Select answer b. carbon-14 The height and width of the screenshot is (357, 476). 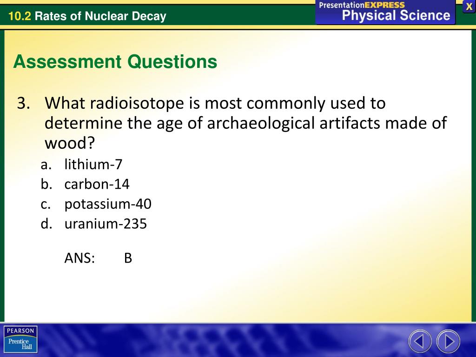(85, 184)
